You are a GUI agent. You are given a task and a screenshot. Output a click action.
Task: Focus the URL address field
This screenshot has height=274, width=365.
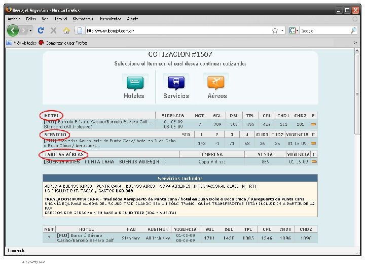(177, 30)
